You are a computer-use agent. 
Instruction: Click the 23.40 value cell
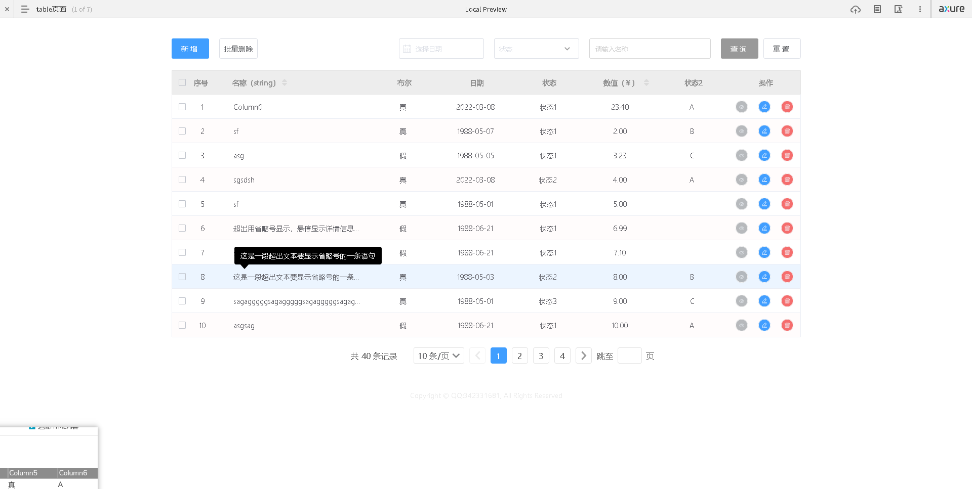click(620, 107)
